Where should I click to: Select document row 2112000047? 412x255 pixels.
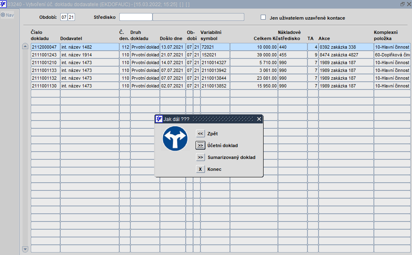[x=46, y=47]
